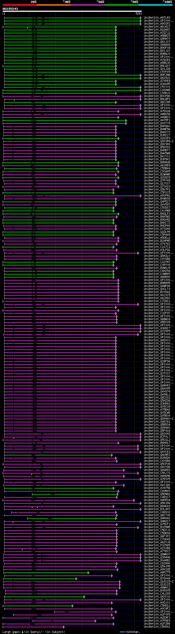This screenshot has height=634, width=175.
Task: Click the UniRef100_B7Q0A9 label
Action: click(157, 579)
